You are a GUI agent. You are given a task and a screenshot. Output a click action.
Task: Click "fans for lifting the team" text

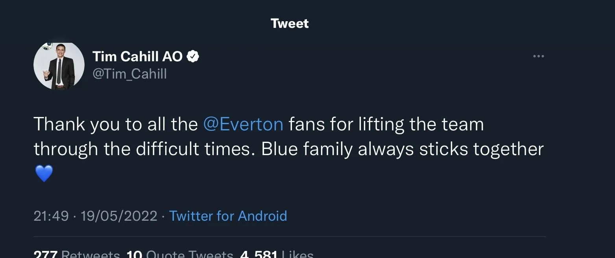pyautogui.click(x=386, y=124)
